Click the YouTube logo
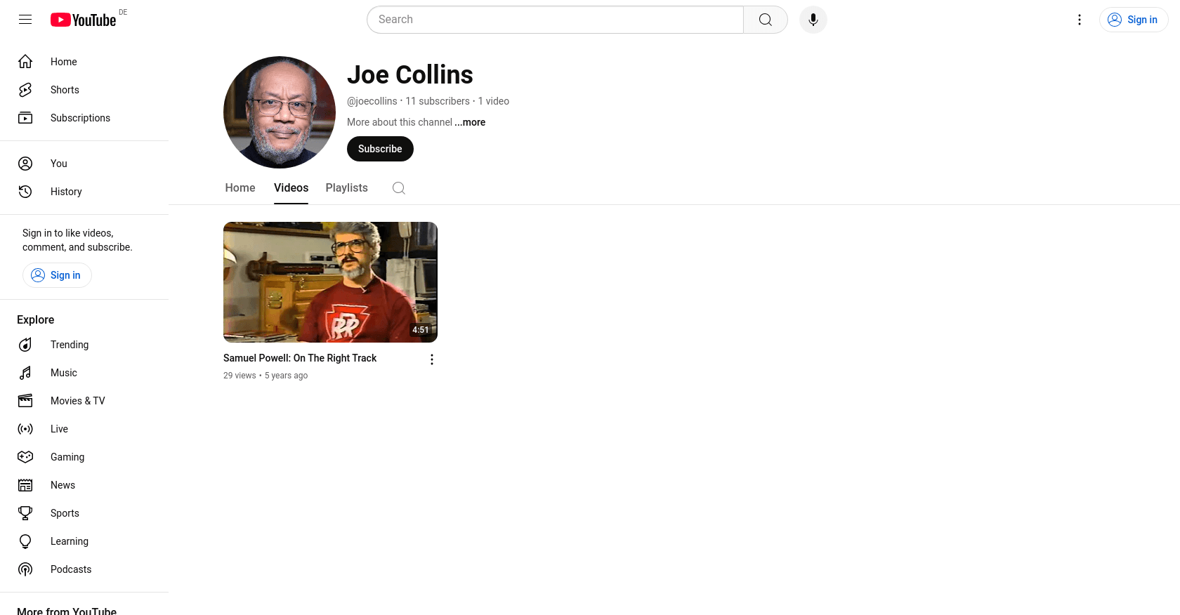 (x=83, y=20)
